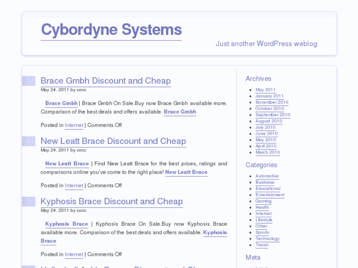Open the archive for October 2010
The width and height of the screenshot is (358, 268).
click(270, 109)
